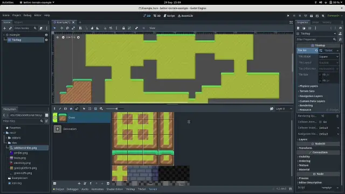Open the Scene menu
This screenshot has height=194, width=345.
coord(6,15)
